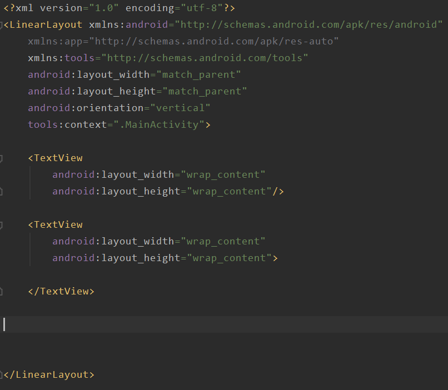Click the fold end marker beside first TextView layout_height

tap(1, 192)
